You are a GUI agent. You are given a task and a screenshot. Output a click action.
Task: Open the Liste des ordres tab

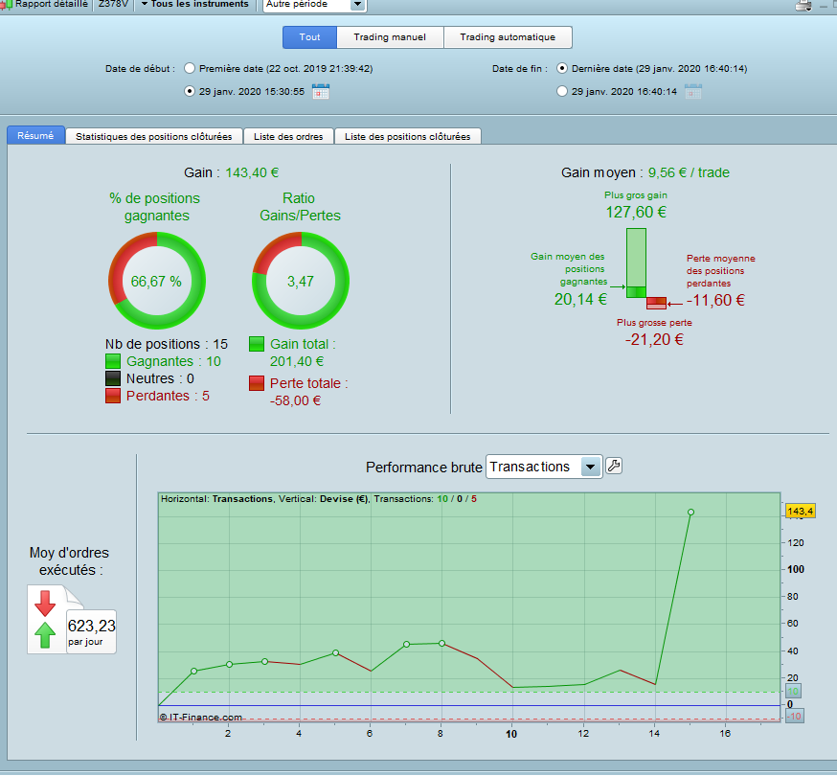pos(288,137)
